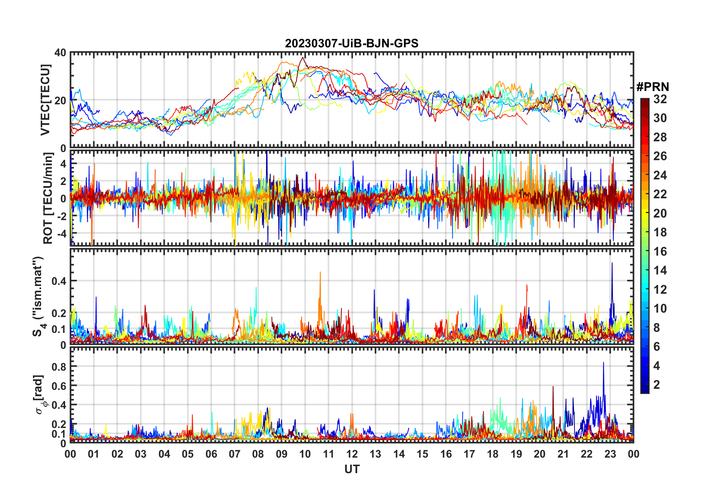704x492 pixels.
Task: Click colorbar tick label "16"
Action: click(x=660, y=252)
